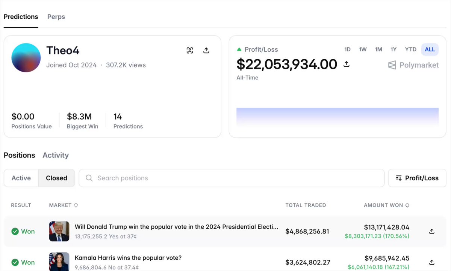Image resolution: width=451 pixels, height=271 pixels.
Task: Click the $22,053,934.00 profit amount
Action: tap(287, 64)
